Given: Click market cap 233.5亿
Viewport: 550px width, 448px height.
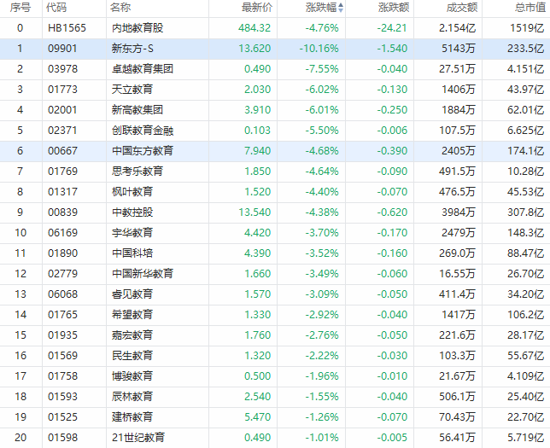Looking at the screenshot, I should pyautogui.click(x=525, y=49).
